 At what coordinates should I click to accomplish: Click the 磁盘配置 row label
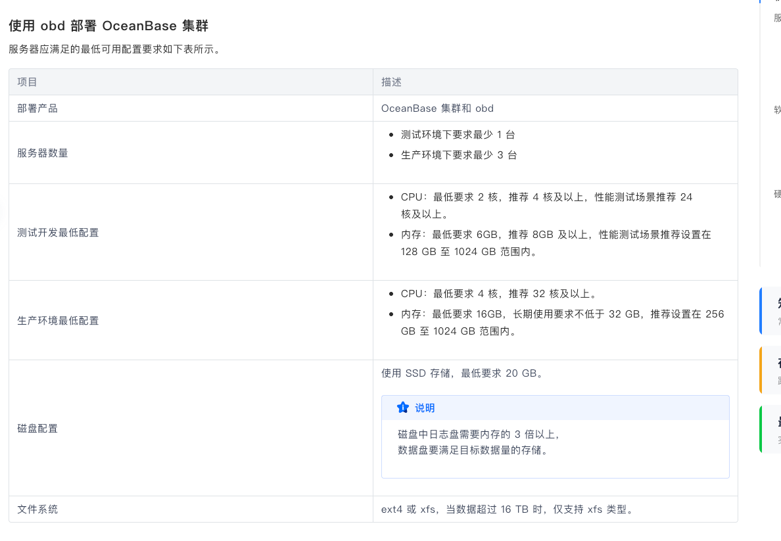[x=37, y=429]
